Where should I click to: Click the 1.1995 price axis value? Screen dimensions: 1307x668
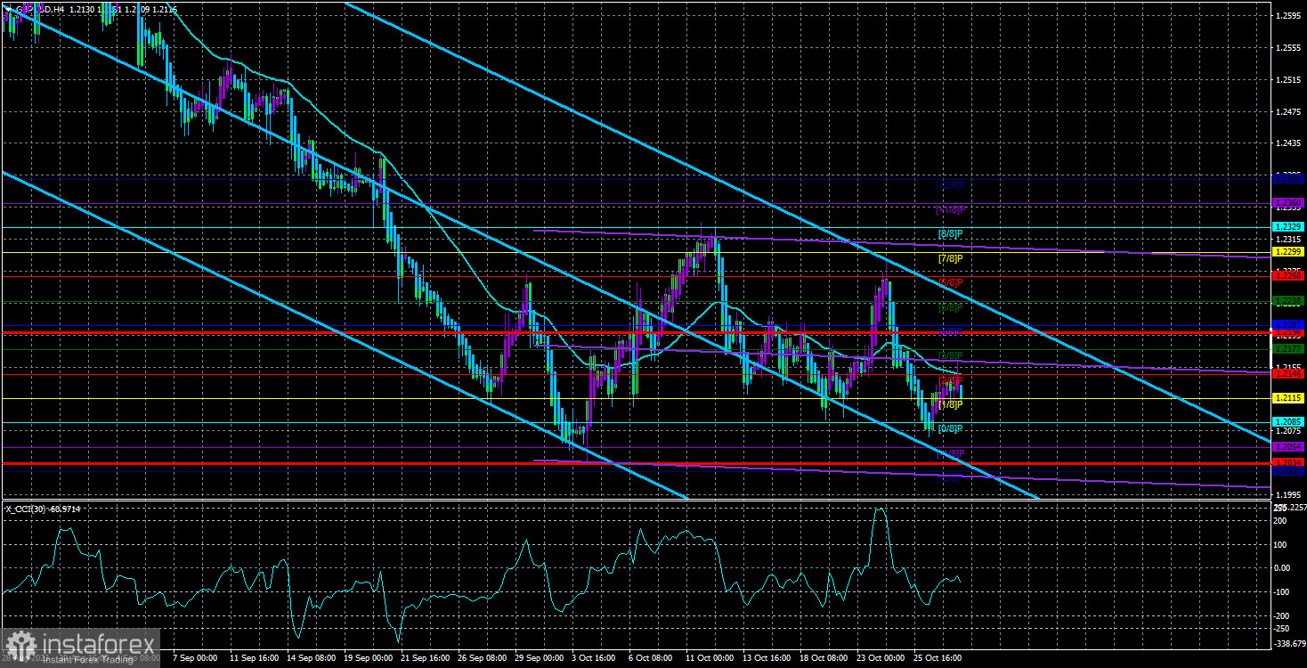(1288, 494)
